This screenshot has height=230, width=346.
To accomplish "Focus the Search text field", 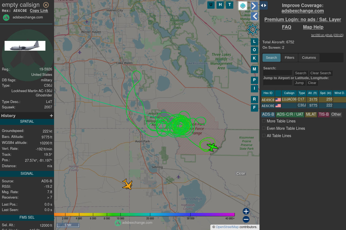I will click(278, 73).
